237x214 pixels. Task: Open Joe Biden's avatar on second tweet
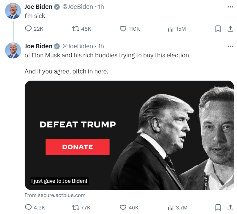tap(13, 50)
